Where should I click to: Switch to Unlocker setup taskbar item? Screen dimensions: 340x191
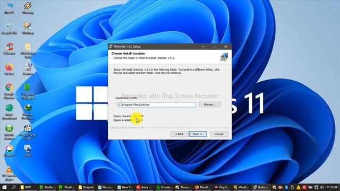pos(261,187)
